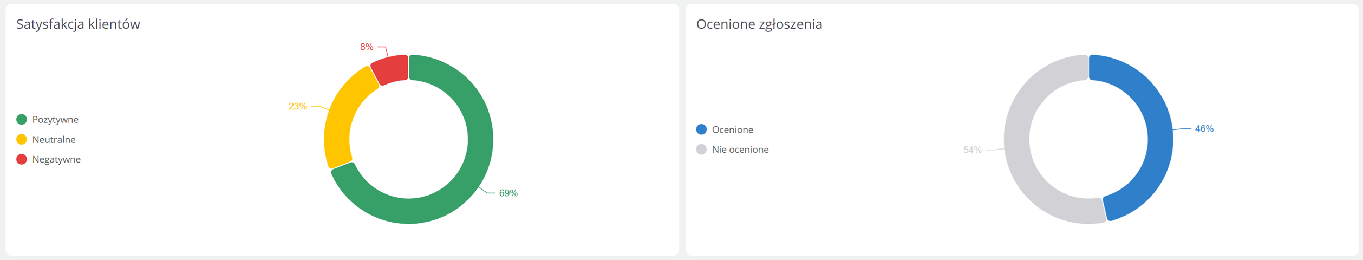Click the blue Ocenione legend dot
The width and height of the screenshot is (1363, 260).
701,129
